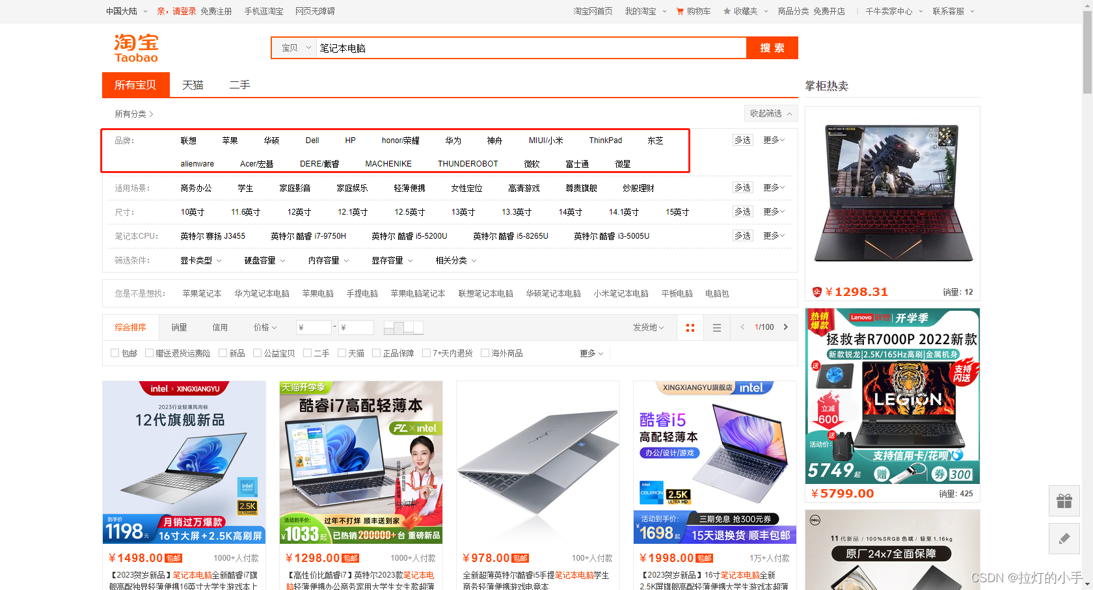Enable multi-select 多选 for 品牌 row
This screenshot has width=1093, height=590.
(x=742, y=140)
